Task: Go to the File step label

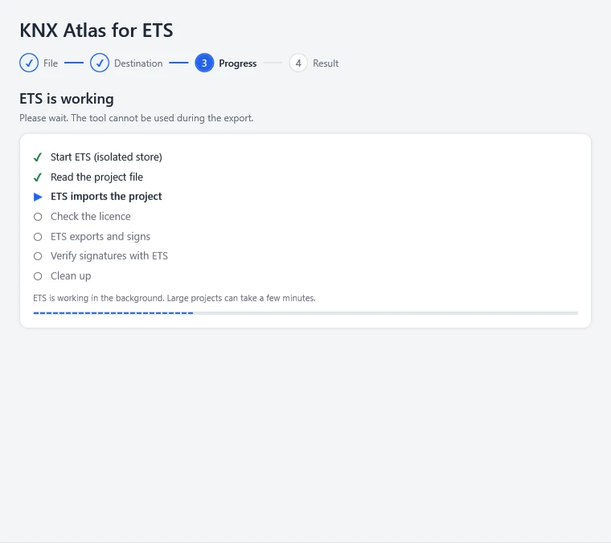Action: click(x=51, y=63)
